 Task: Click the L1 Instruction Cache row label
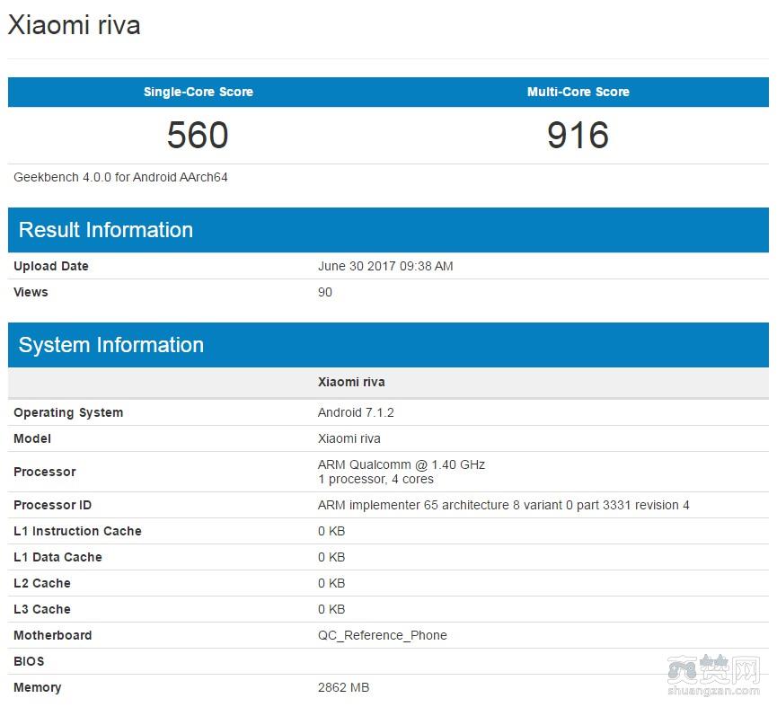[x=77, y=531]
